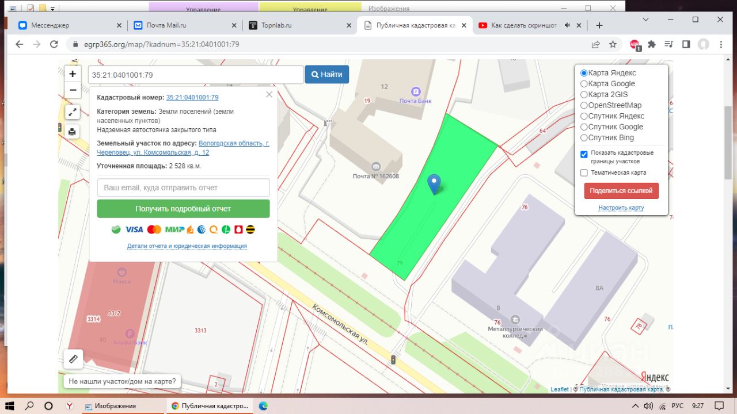Open browser extensions puzzle icon
The image size is (737, 414).
coord(652,44)
